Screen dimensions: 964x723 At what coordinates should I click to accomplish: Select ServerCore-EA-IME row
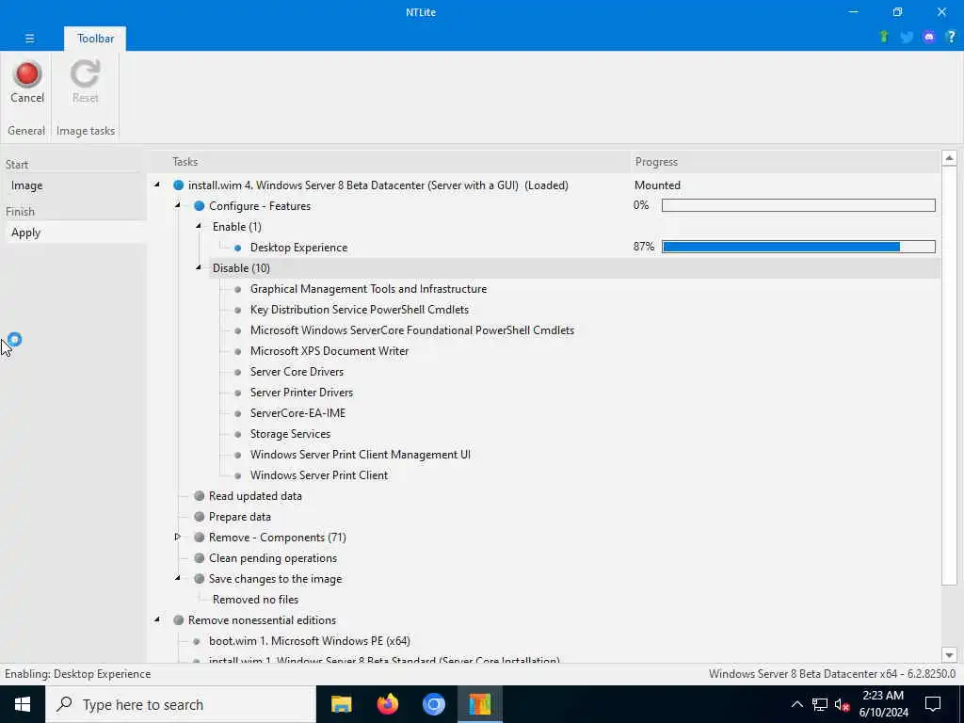[x=297, y=413]
